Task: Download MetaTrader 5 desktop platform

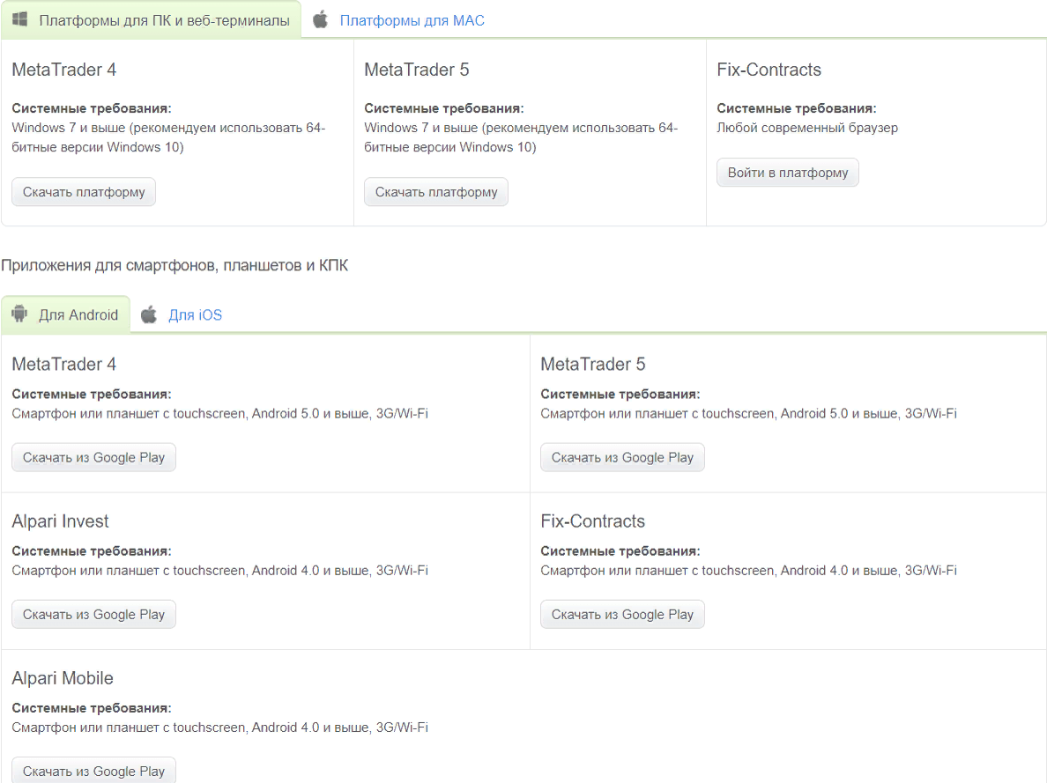Action: coord(436,192)
